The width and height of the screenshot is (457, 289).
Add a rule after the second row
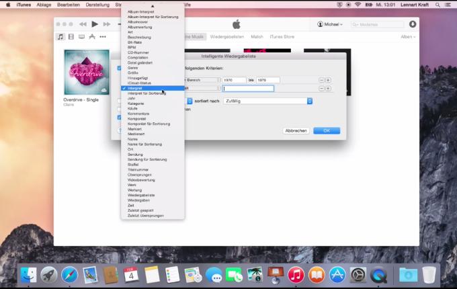[328, 88]
